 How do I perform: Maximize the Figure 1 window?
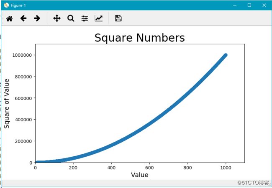tap(249, 5)
